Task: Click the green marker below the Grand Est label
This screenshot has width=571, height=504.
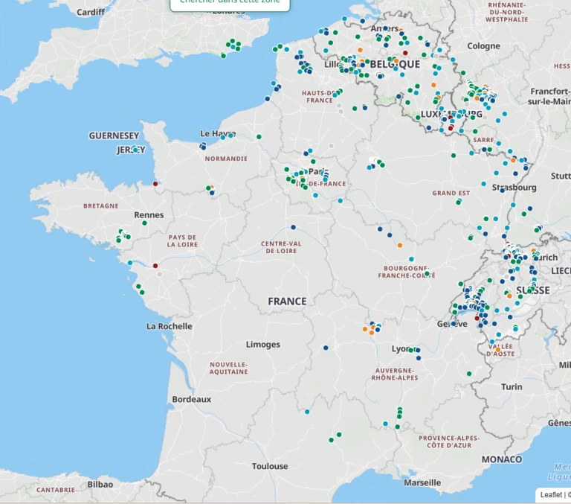Action: [x=459, y=202]
